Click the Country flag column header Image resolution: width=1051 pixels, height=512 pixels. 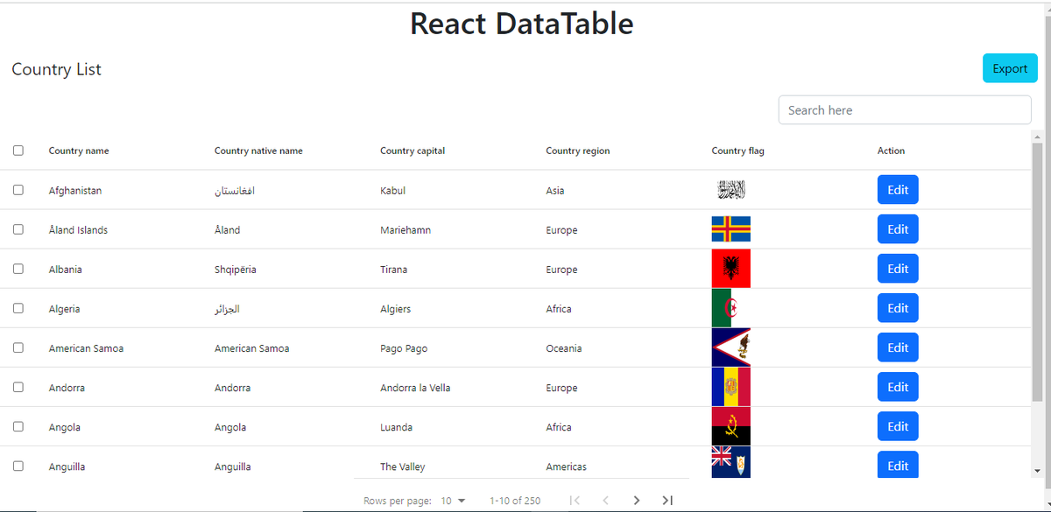[x=737, y=151]
